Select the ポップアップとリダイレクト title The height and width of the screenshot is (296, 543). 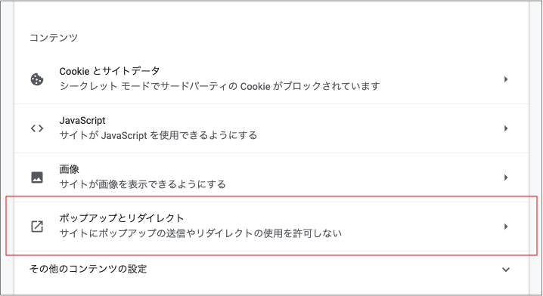122,218
